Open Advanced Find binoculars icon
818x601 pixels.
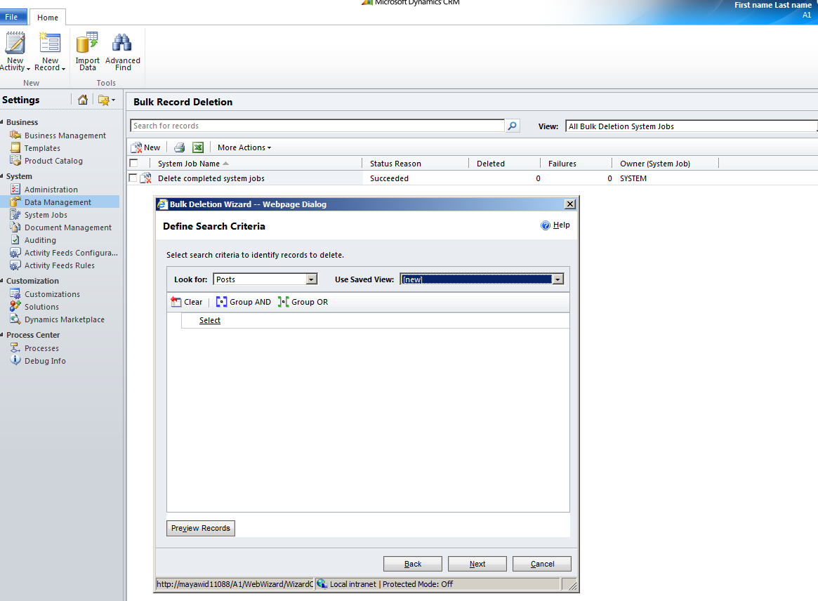point(122,44)
